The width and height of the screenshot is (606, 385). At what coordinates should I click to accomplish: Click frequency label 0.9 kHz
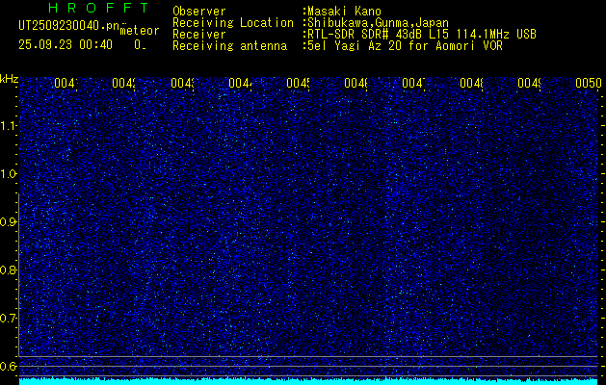pos(8,222)
